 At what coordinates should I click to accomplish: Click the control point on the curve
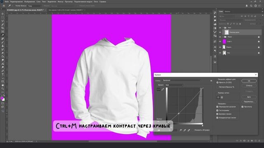tap(179, 113)
